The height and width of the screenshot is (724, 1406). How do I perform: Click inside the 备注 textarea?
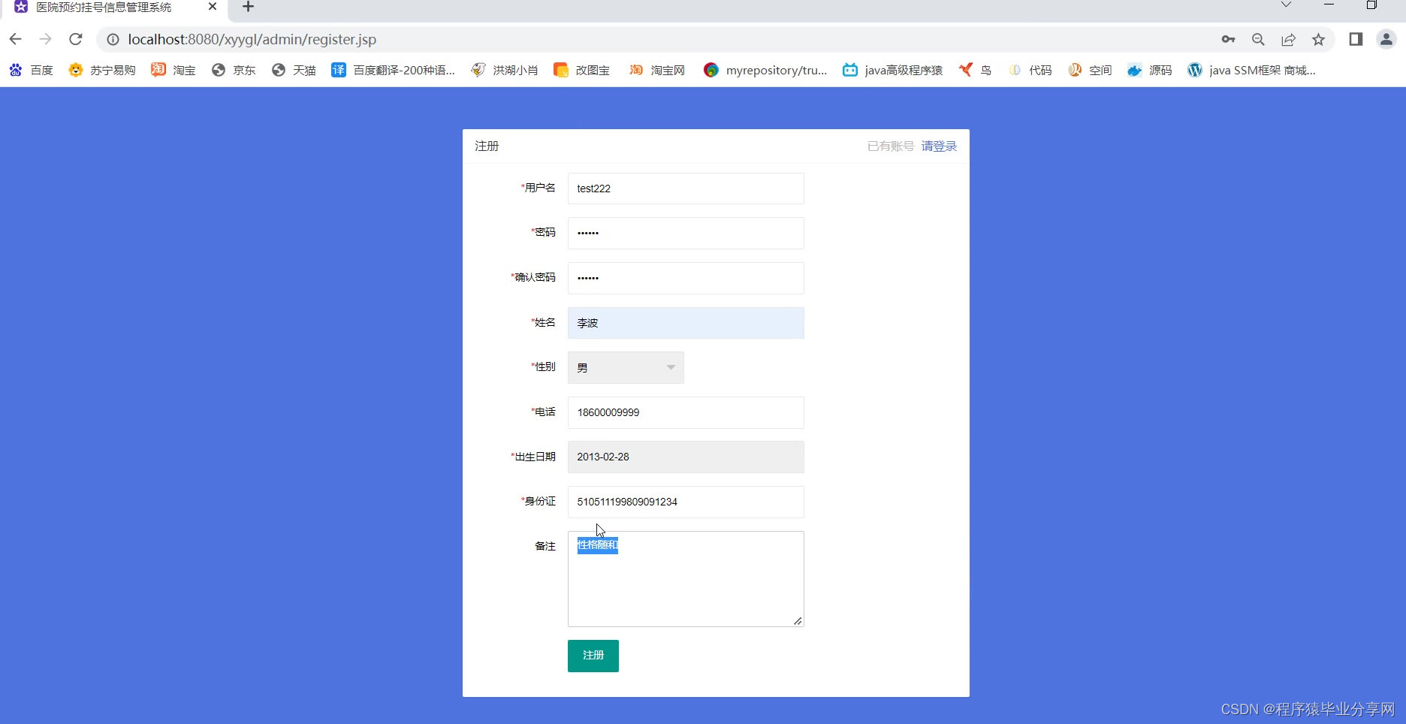point(686,579)
